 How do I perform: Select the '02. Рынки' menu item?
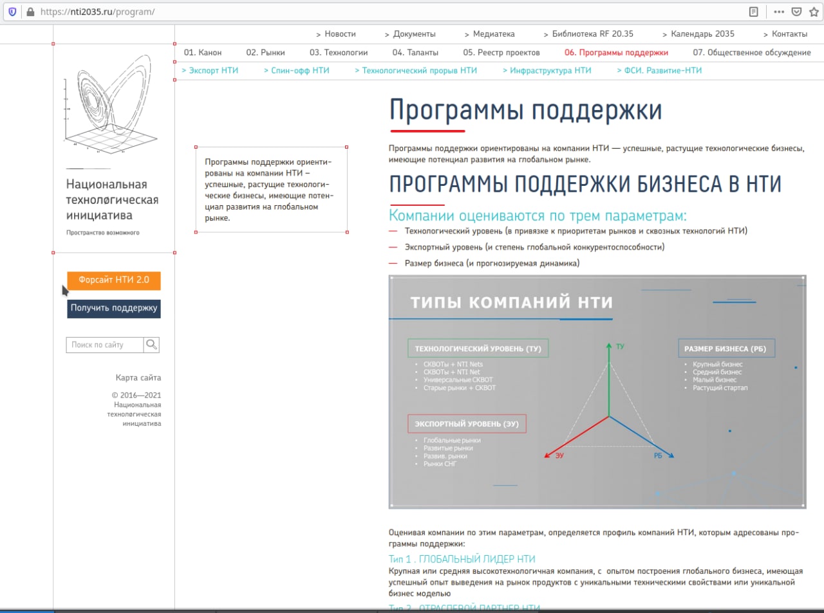tap(265, 53)
